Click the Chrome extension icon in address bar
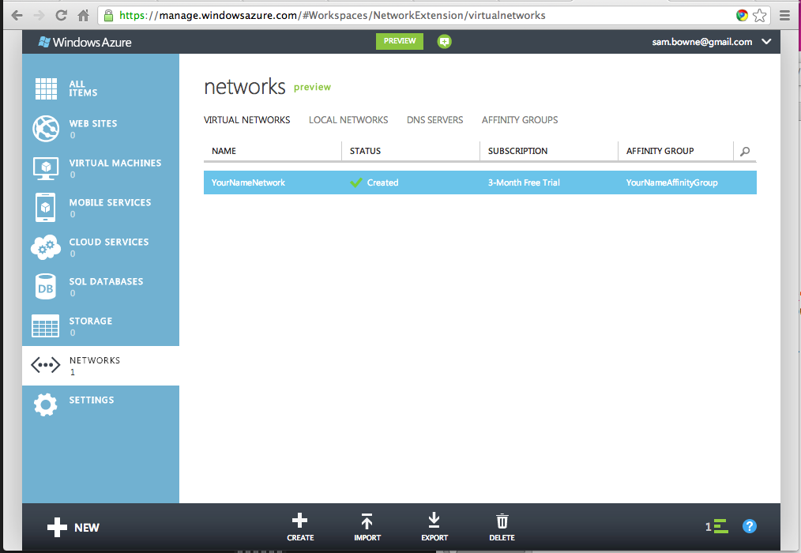The image size is (801, 553). pos(742,15)
